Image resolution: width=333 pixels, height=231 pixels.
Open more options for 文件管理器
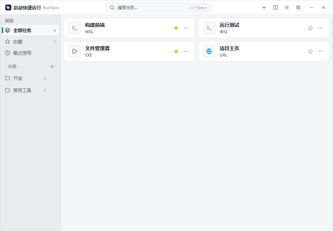click(x=186, y=51)
